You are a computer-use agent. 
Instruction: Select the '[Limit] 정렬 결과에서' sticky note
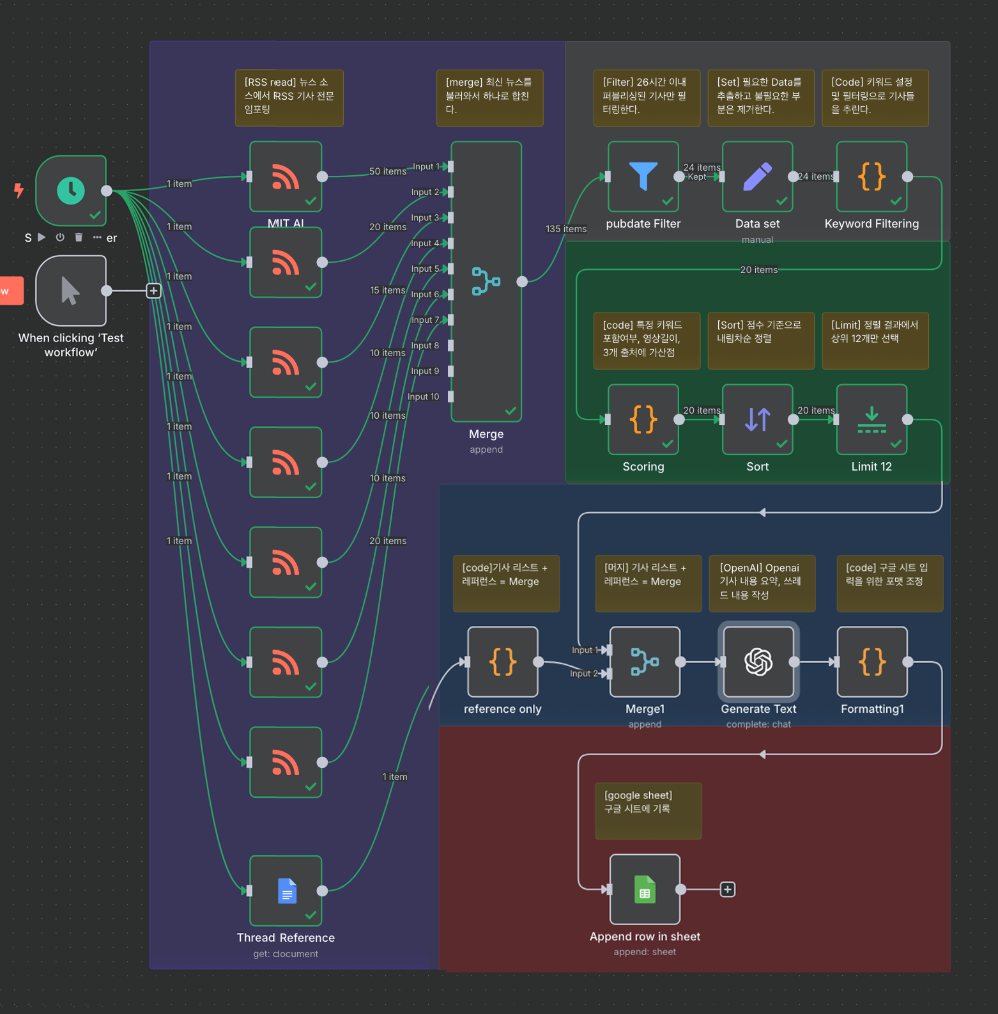pyautogui.click(x=875, y=341)
